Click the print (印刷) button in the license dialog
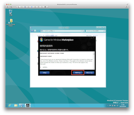 point(45,73)
